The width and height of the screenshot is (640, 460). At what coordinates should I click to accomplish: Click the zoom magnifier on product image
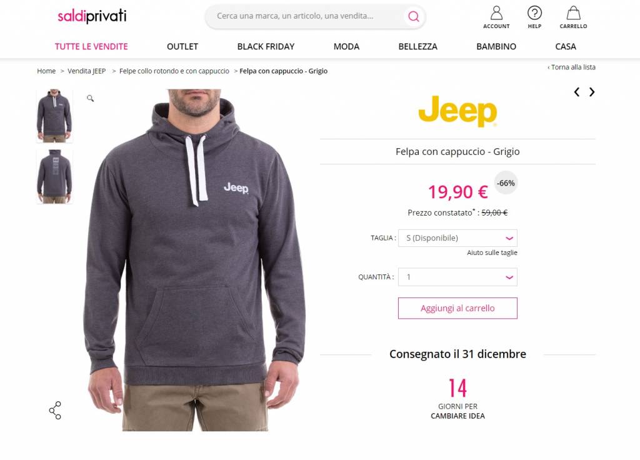(90, 98)
